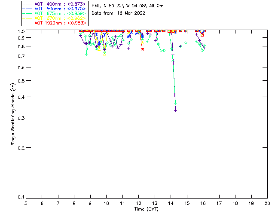Click the red square marker near hour 12
275x220 pixels.
pyautogui.click(x=142, y=50)
